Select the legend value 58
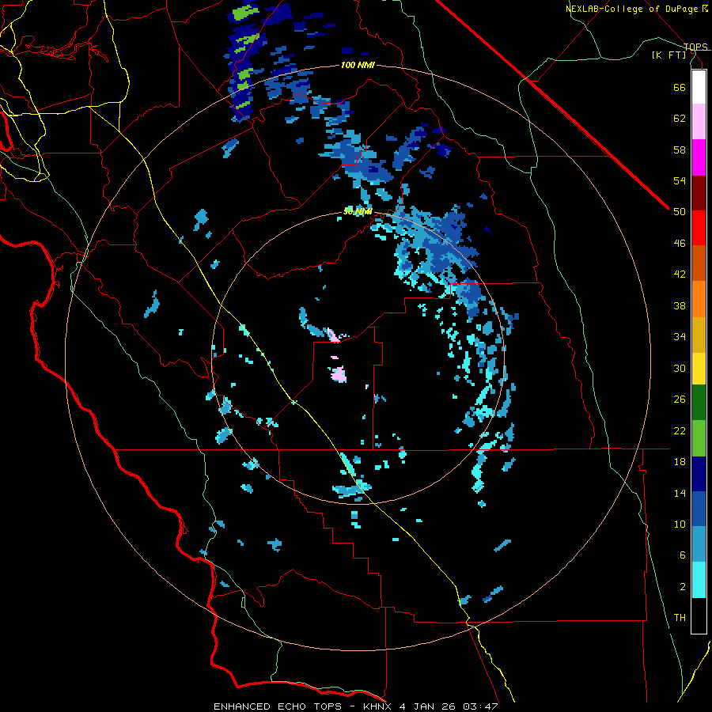The width and height of the screenshot is (712, 712). click(x=680, y=150)
